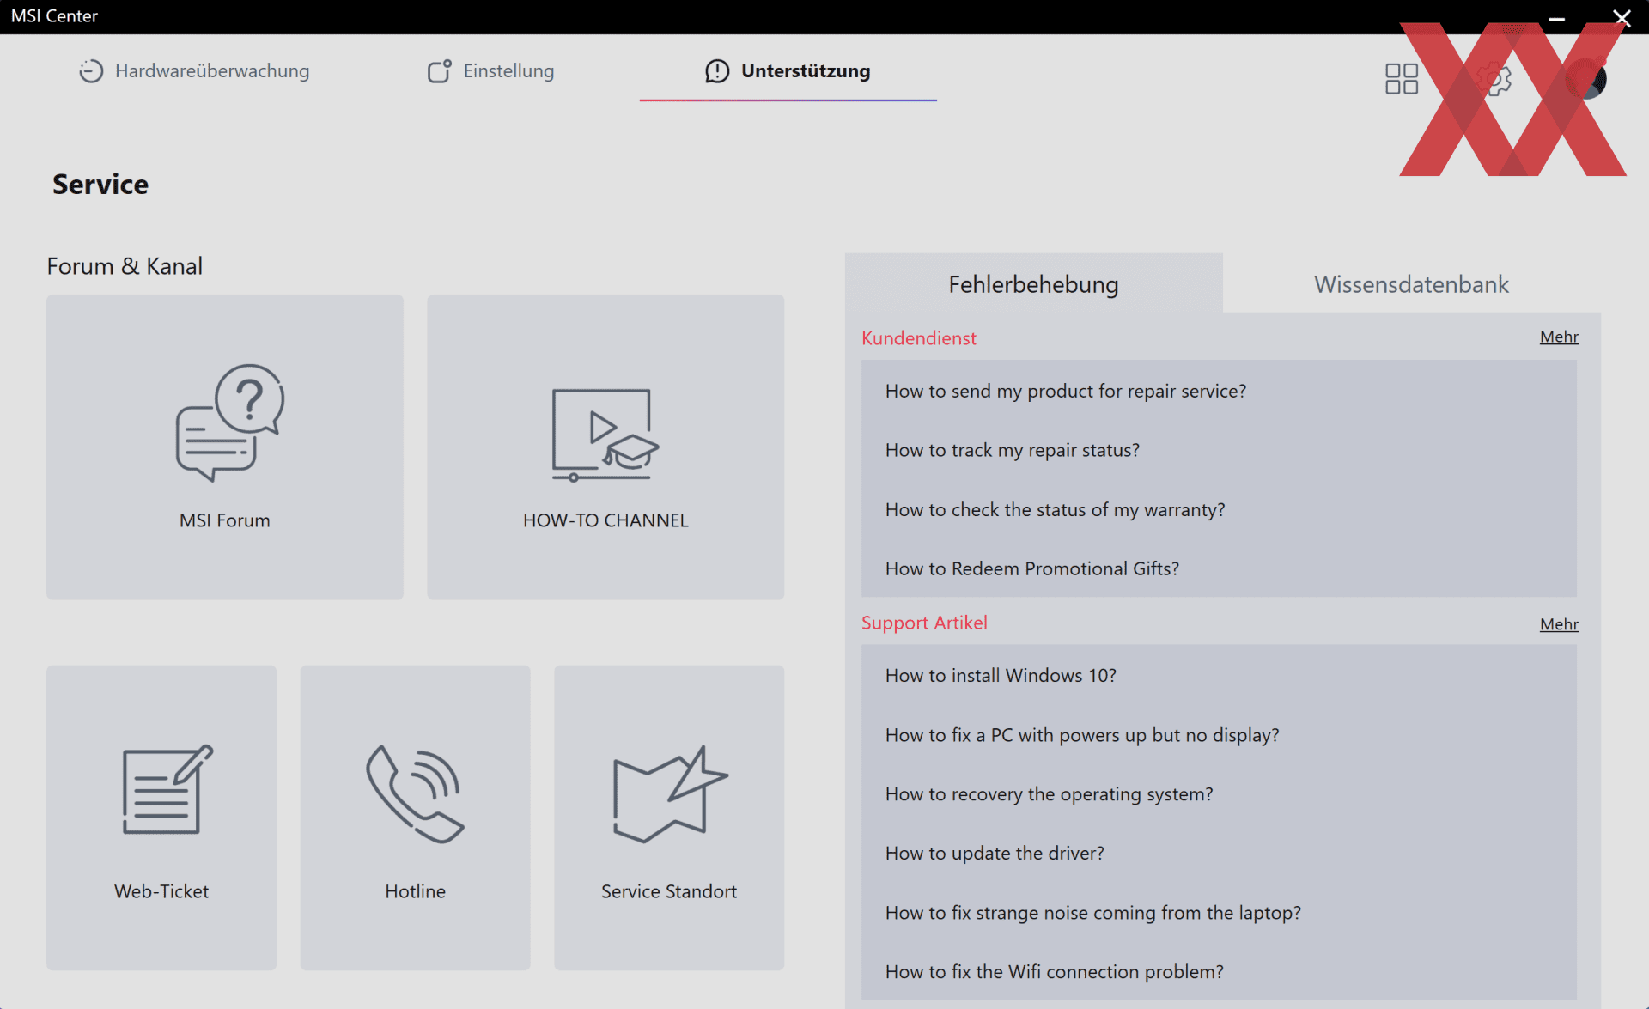This screenshot has height=1009, width=1649.
Task: Close the MSI Center window
Action: pyautogui.click(x=1622, y=17)
